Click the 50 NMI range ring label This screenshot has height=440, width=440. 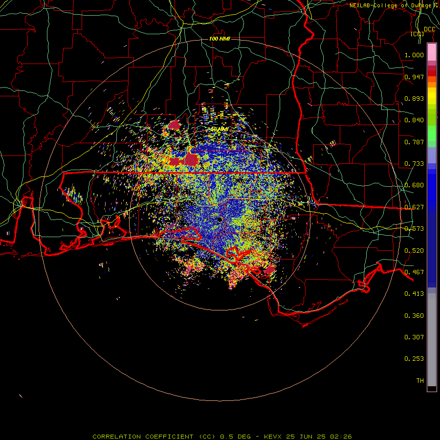pos(220,129)
